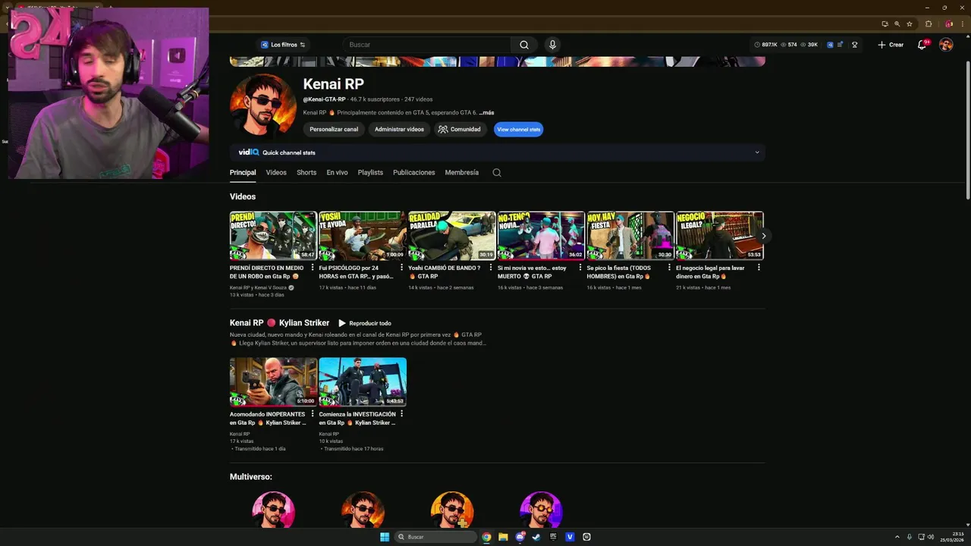Click the Administrar videos button
The height and width of the screenshot is (546, 971).
(399, 129)
